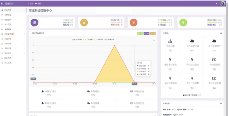Open the user avatar in top bar

coord(222,3)
